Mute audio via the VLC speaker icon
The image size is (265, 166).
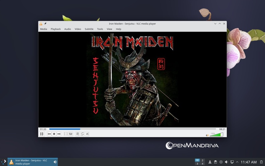pyautogui.click(x=207, y=135)
